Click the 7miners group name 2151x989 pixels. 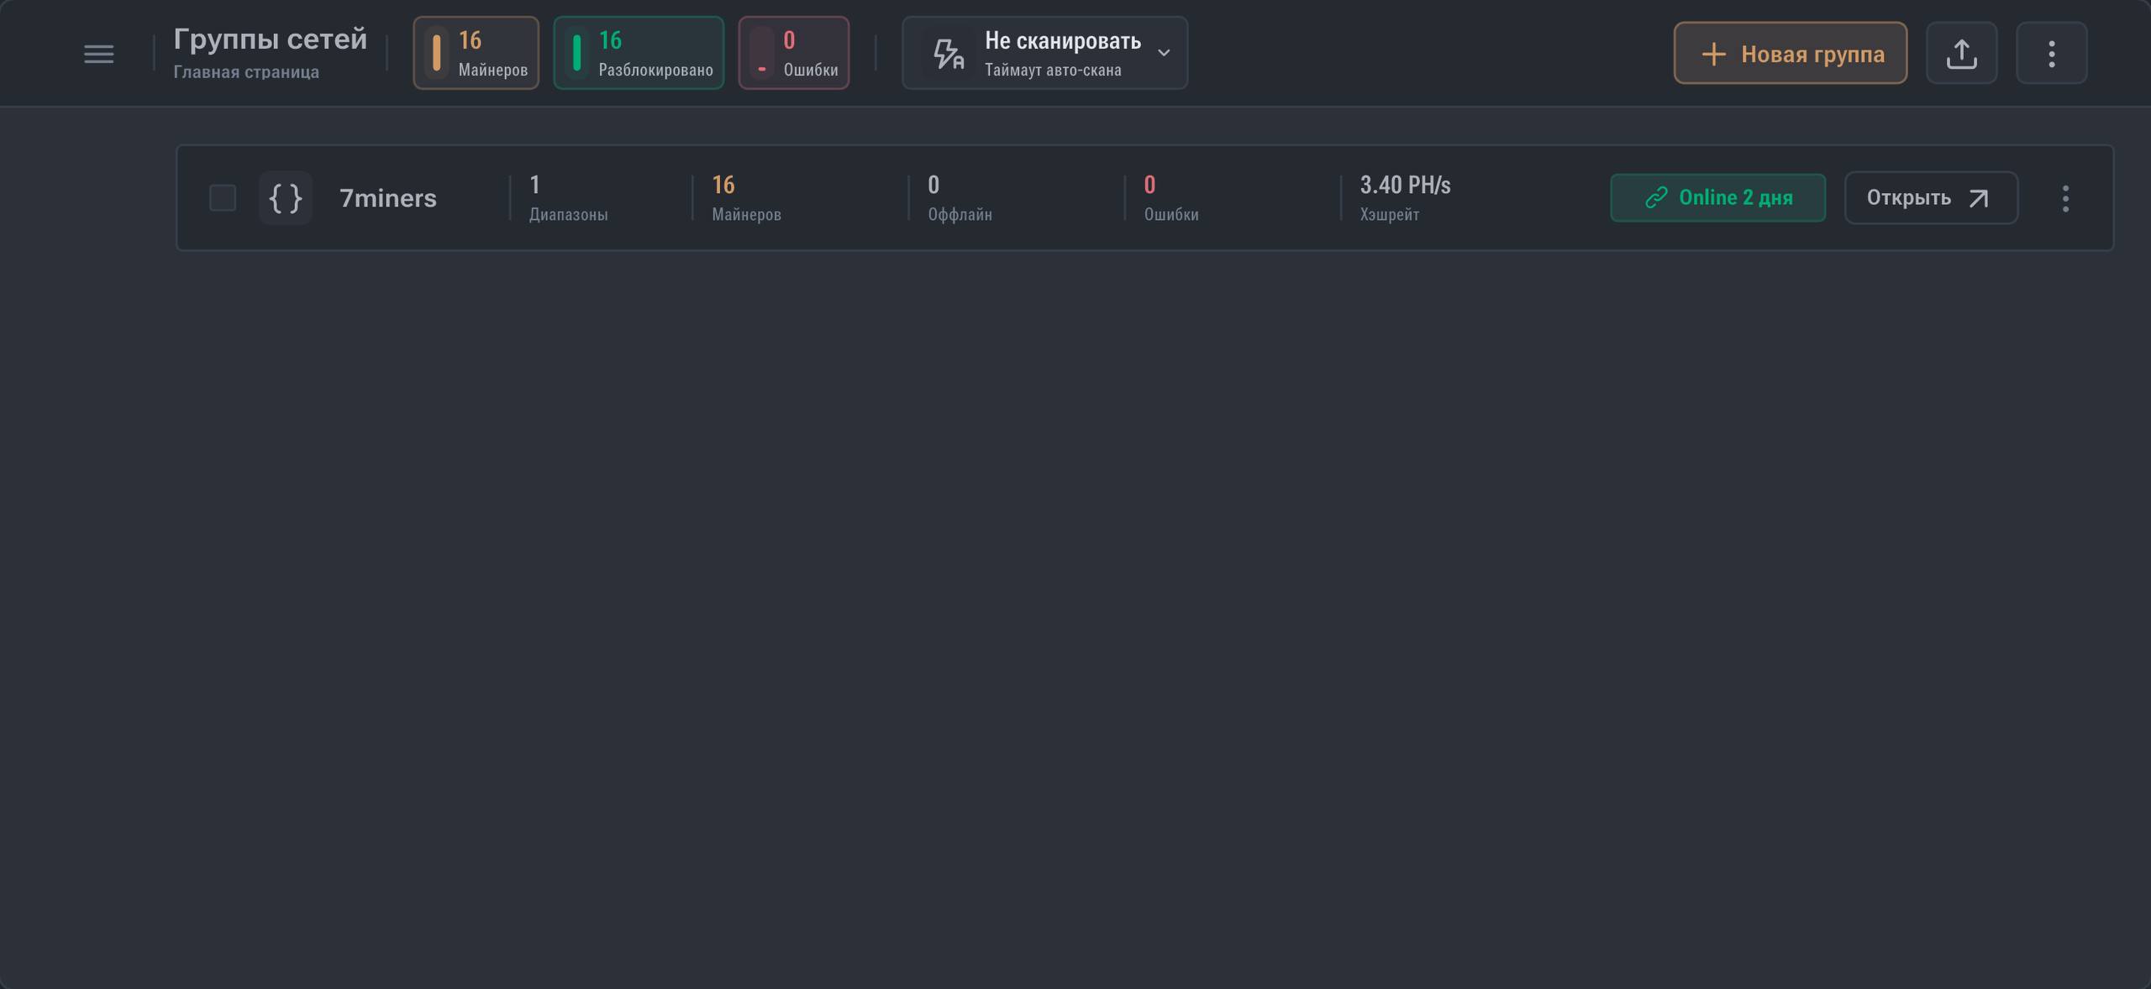[x=387, y=198]
